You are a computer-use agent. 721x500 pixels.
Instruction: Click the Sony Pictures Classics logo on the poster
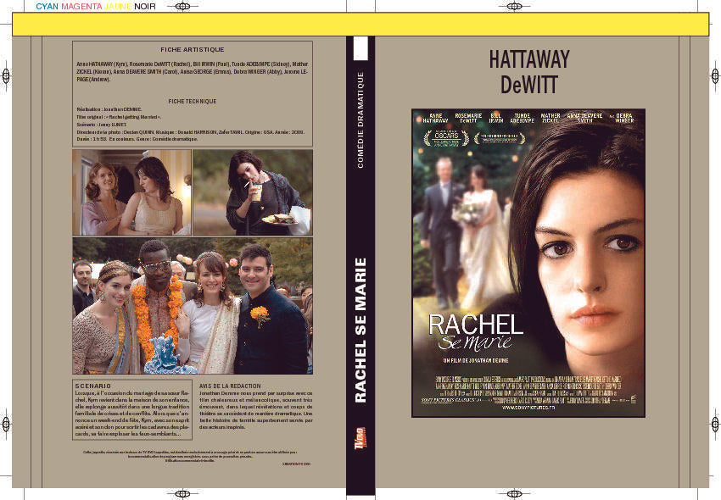449,400
